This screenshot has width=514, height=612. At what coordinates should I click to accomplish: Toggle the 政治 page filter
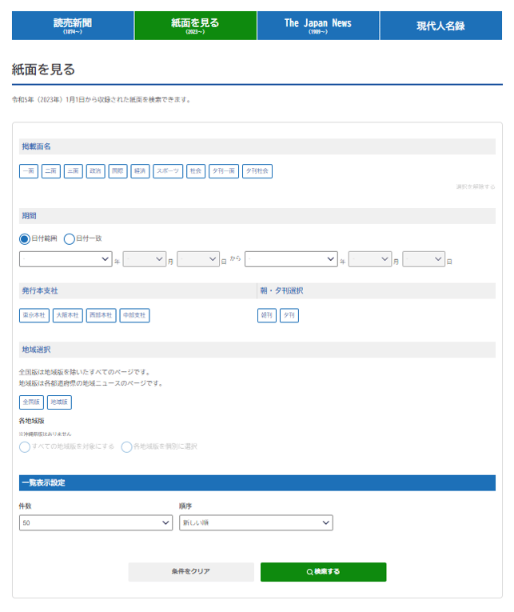pyautogui.click(x=95, y=171)
